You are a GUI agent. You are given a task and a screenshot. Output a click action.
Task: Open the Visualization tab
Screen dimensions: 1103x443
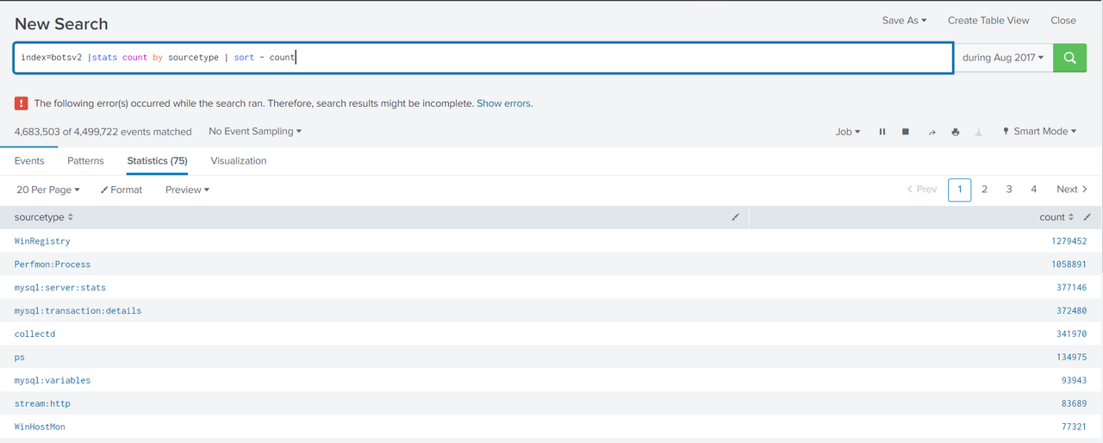pyautogui.click(x=239, y=161)
